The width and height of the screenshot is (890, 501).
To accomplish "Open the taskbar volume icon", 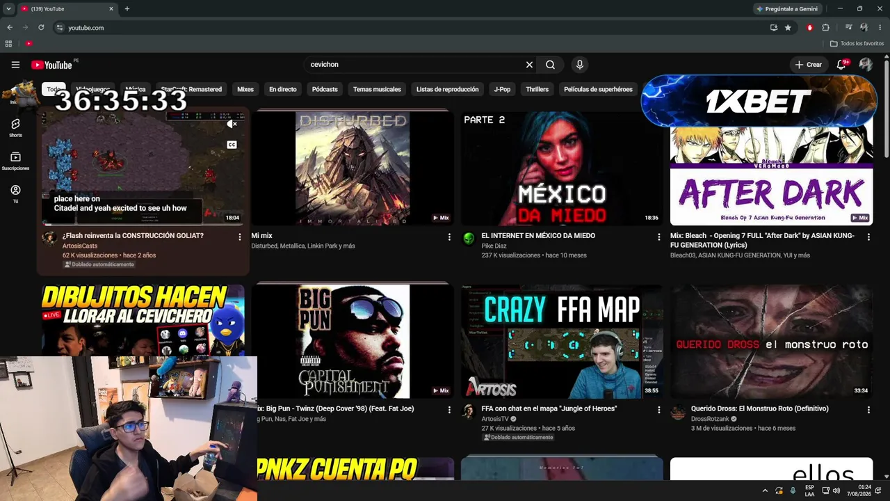I will (836, 491).
